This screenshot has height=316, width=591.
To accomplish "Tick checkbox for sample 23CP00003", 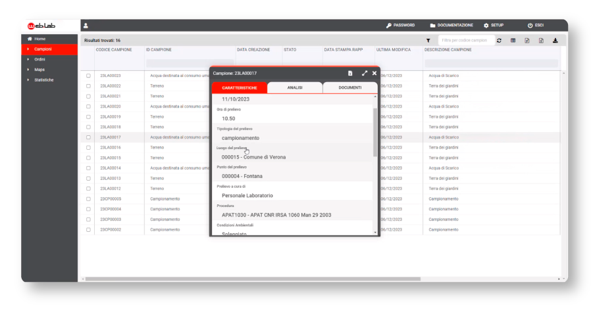I will [88, 219].
